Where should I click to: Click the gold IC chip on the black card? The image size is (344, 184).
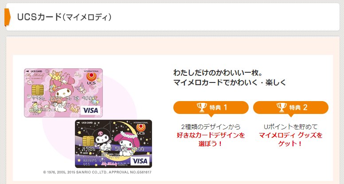click(88, 141)
